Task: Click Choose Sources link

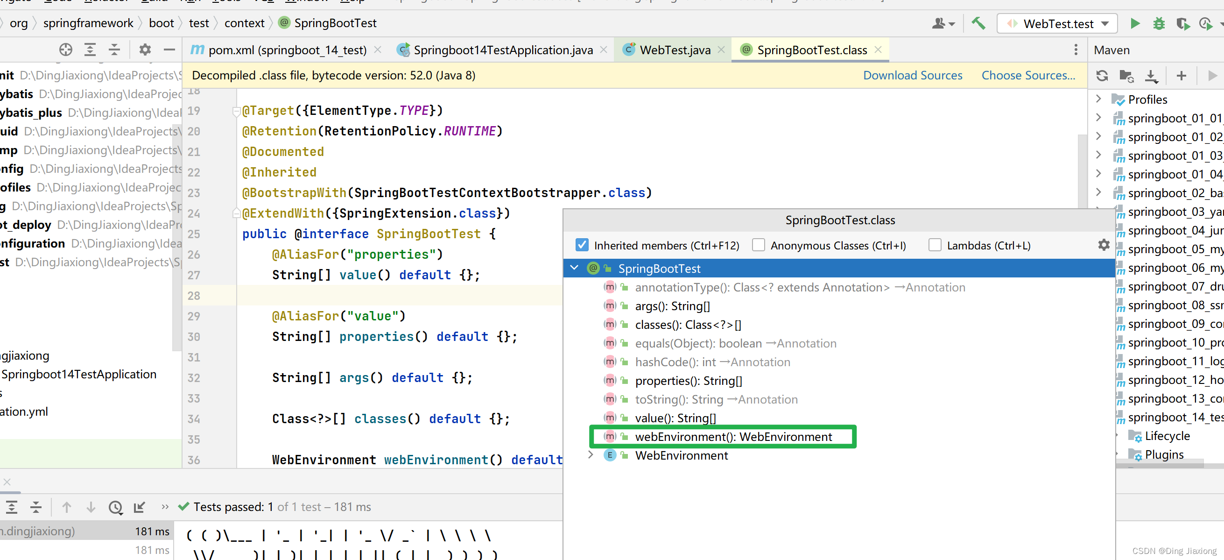Action: [1028, 75]
